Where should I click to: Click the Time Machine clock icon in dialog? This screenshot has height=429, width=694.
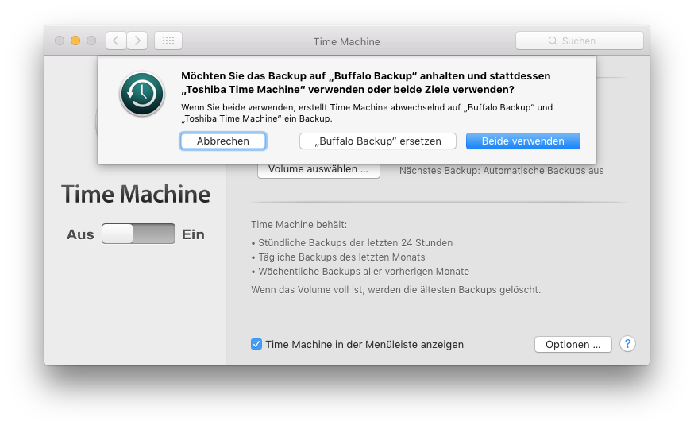point(142,94)
